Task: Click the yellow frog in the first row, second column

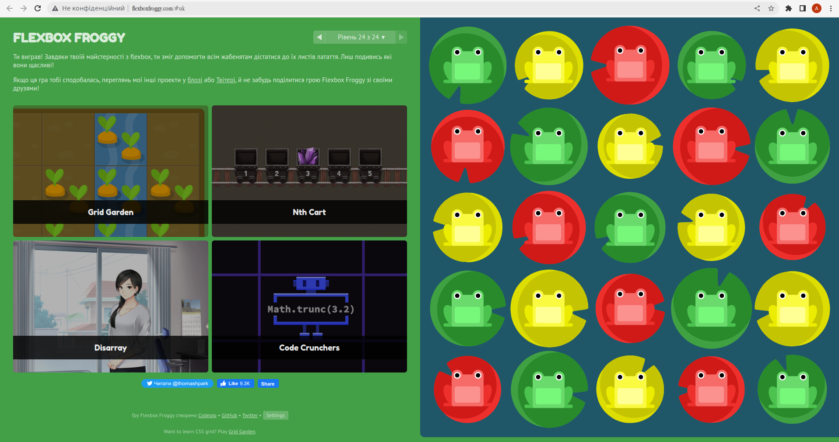Action: [549, 65]
